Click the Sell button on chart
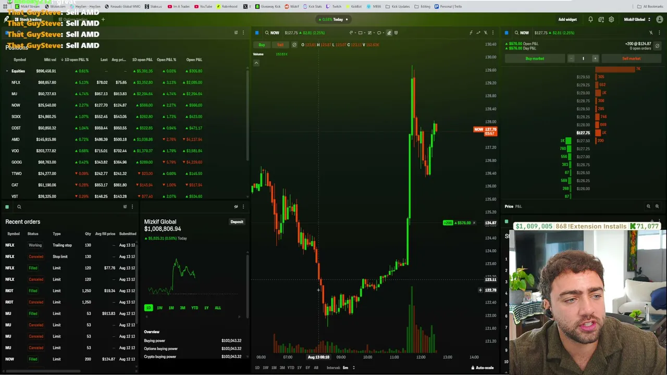This screenshot has height=375, width=667. pyautogui.click(x=280, y=45)
